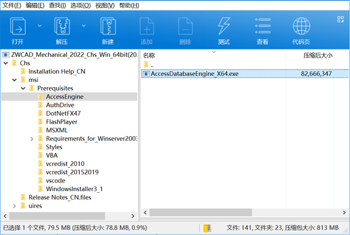Click the 文件: 141 archive summary text
The height and width of the screenshot is (235, 350).
(282, 228)
